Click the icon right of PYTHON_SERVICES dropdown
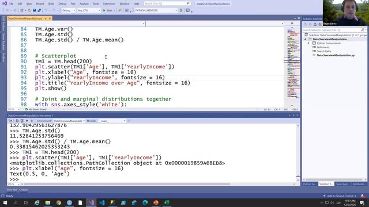369x207 pixels. click(x=181, y=10)
